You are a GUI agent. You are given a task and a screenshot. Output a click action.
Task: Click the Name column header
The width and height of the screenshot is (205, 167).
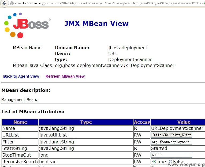click(x=20, y=122)
